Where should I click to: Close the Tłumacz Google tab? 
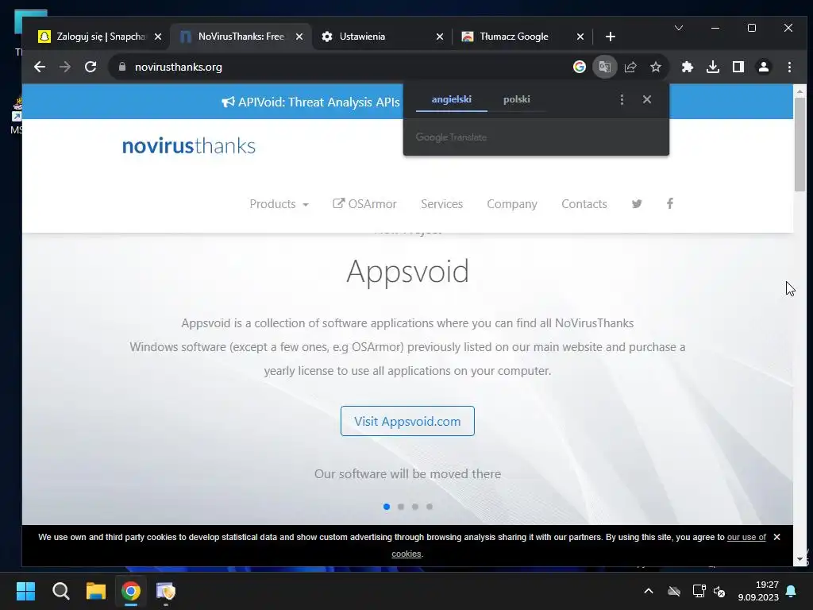tap(580, 37)
